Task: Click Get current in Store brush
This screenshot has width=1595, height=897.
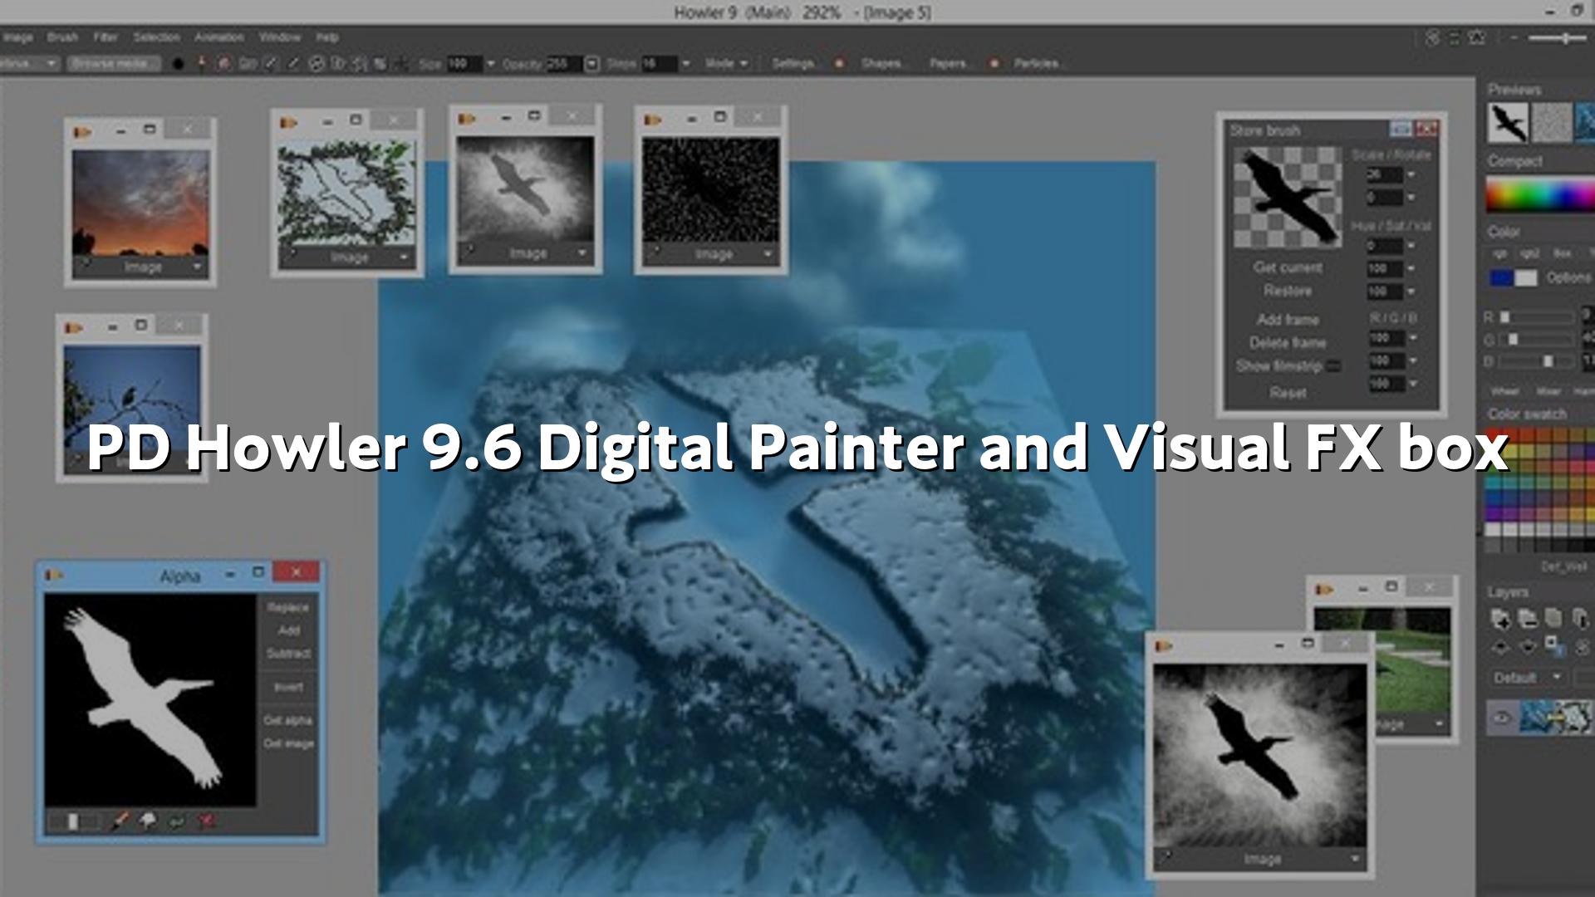Action: (1288, 267)
